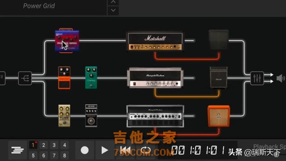The width and height of the screenshot is (286, 161).
Task: Open the silver AmpliTube amp head
Action: 155,78
